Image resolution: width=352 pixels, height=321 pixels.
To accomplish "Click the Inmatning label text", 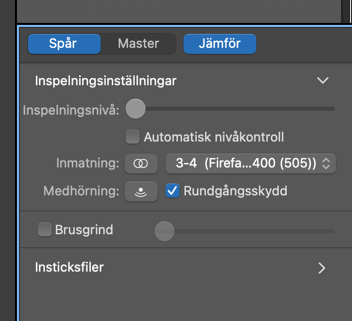I will click(88, 163).
